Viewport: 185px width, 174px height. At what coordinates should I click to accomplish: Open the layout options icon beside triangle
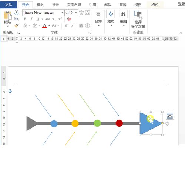pyautogui.click(x=170, y=116)
